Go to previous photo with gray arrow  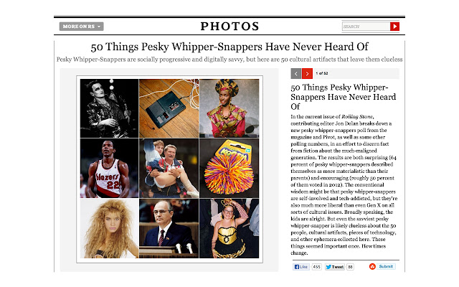click(296, 73)
